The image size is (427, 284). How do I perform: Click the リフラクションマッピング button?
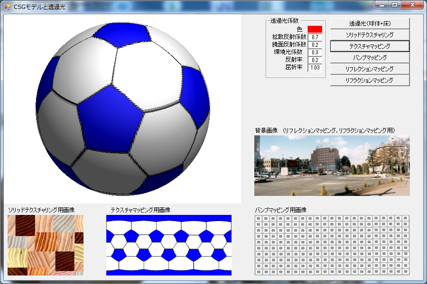(x=370, y=80)
